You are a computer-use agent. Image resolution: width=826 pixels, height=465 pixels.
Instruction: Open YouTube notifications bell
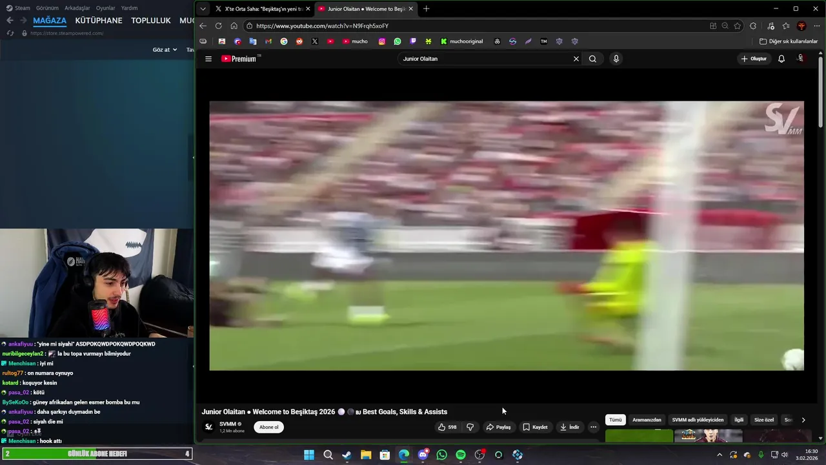781,59
